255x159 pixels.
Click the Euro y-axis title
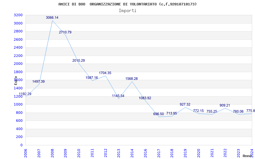(x=16, y=80)
